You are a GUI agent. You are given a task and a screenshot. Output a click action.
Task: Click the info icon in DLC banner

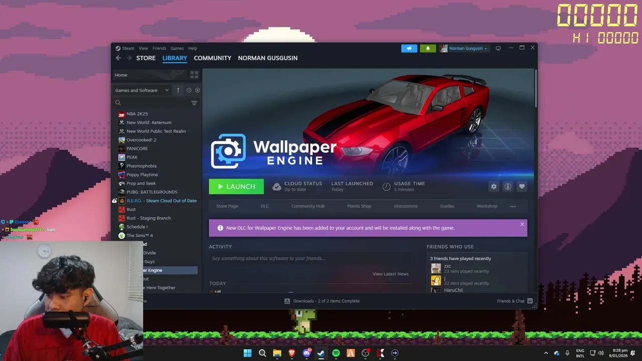point(220,228)
